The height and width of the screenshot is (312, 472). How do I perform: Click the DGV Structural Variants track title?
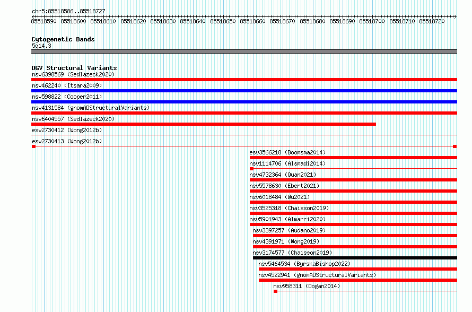point(74,68)
